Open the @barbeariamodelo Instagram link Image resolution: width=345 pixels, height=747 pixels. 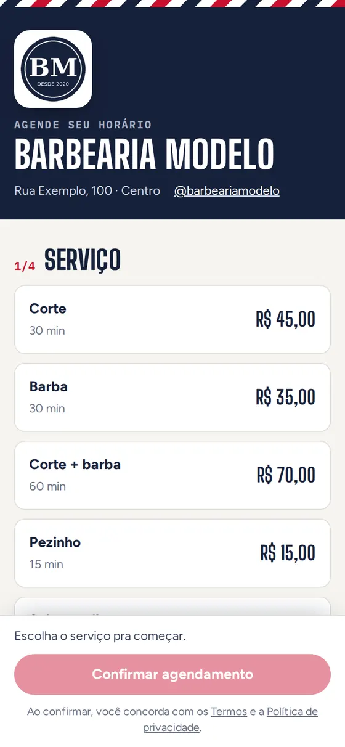[x=227, y=190]
